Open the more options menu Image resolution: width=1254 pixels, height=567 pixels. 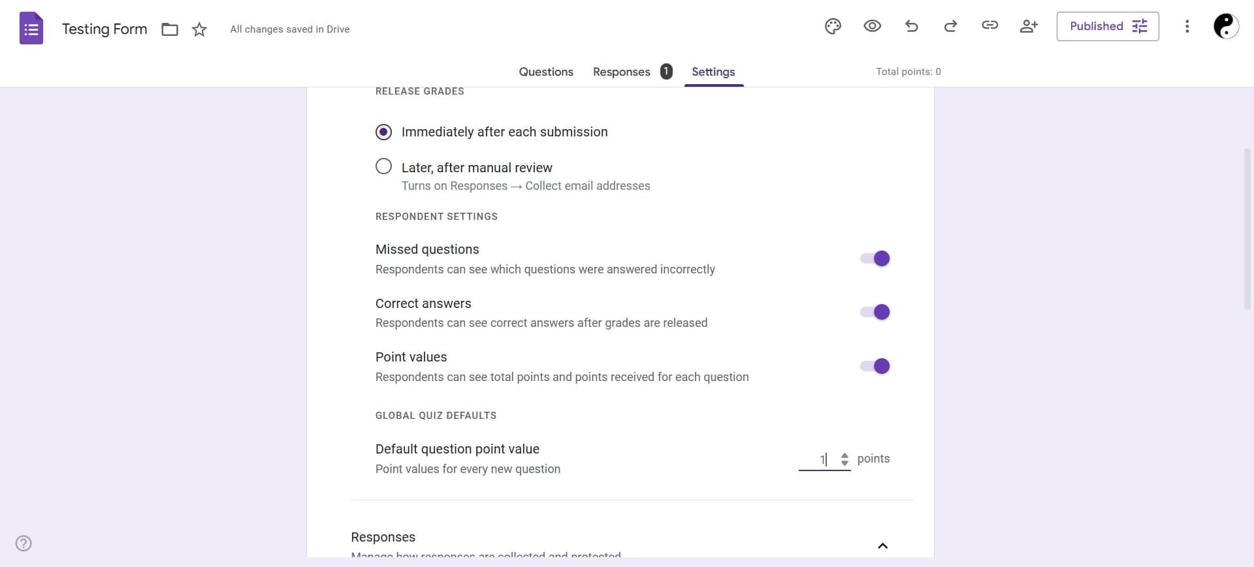tap(1187, 27)
